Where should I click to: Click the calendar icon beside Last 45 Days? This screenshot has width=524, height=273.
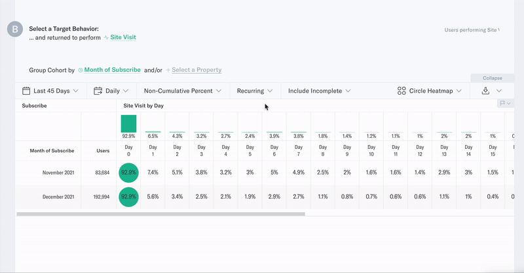click(26, 91)
